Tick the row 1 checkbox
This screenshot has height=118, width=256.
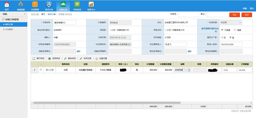[x=41, y=70]
